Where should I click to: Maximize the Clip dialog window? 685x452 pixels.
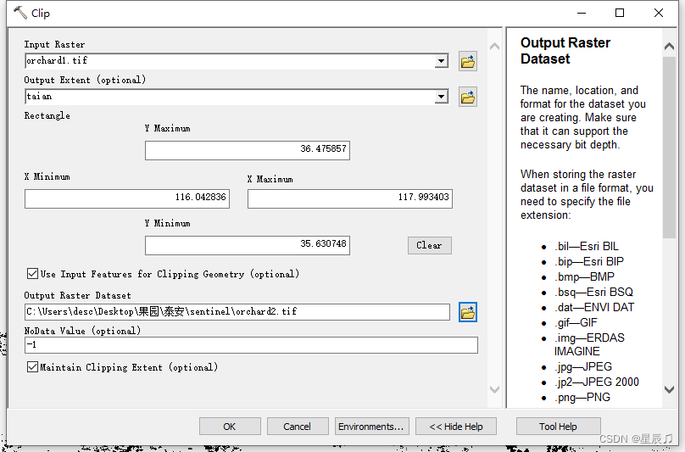[x=620, y=13]
